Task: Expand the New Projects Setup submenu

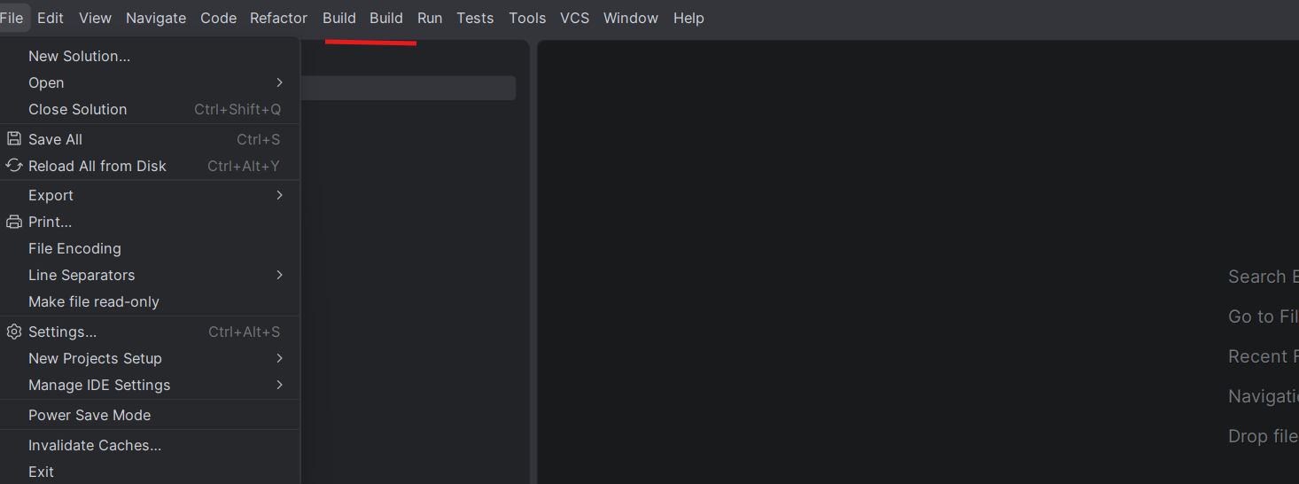Action: point(150,358)
